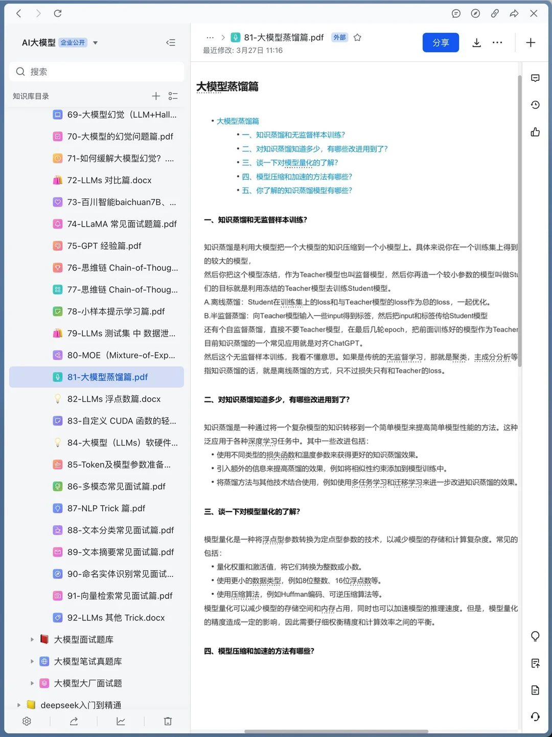The height and width of the screenshot is (737, 552).
Task: Open settings via the gear icon
Action: tap(27, 721)
